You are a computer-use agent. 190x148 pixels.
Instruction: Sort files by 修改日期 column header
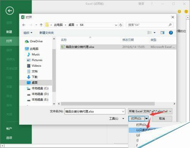pyautogui.click(x=128, y=40)
